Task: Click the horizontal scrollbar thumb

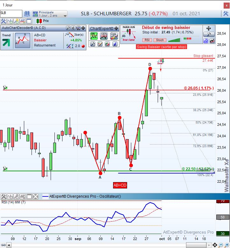Action: tap(196, 245)
